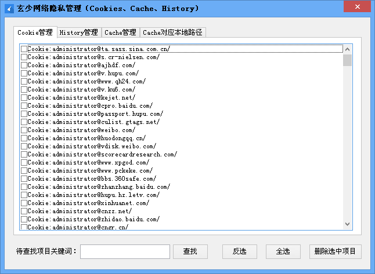375x274 pixels.
Task: Select the text Cookie:administrator@hupu.hz.letv.com/
Action: [x=93, y=195]
